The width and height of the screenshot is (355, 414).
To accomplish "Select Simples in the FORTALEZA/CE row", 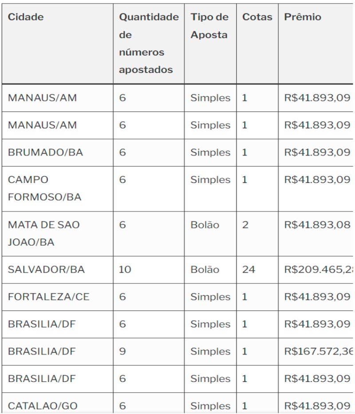I will (210, 297).
